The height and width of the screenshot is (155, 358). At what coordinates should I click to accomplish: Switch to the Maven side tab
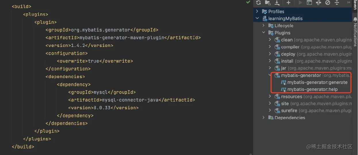point(355,5)
